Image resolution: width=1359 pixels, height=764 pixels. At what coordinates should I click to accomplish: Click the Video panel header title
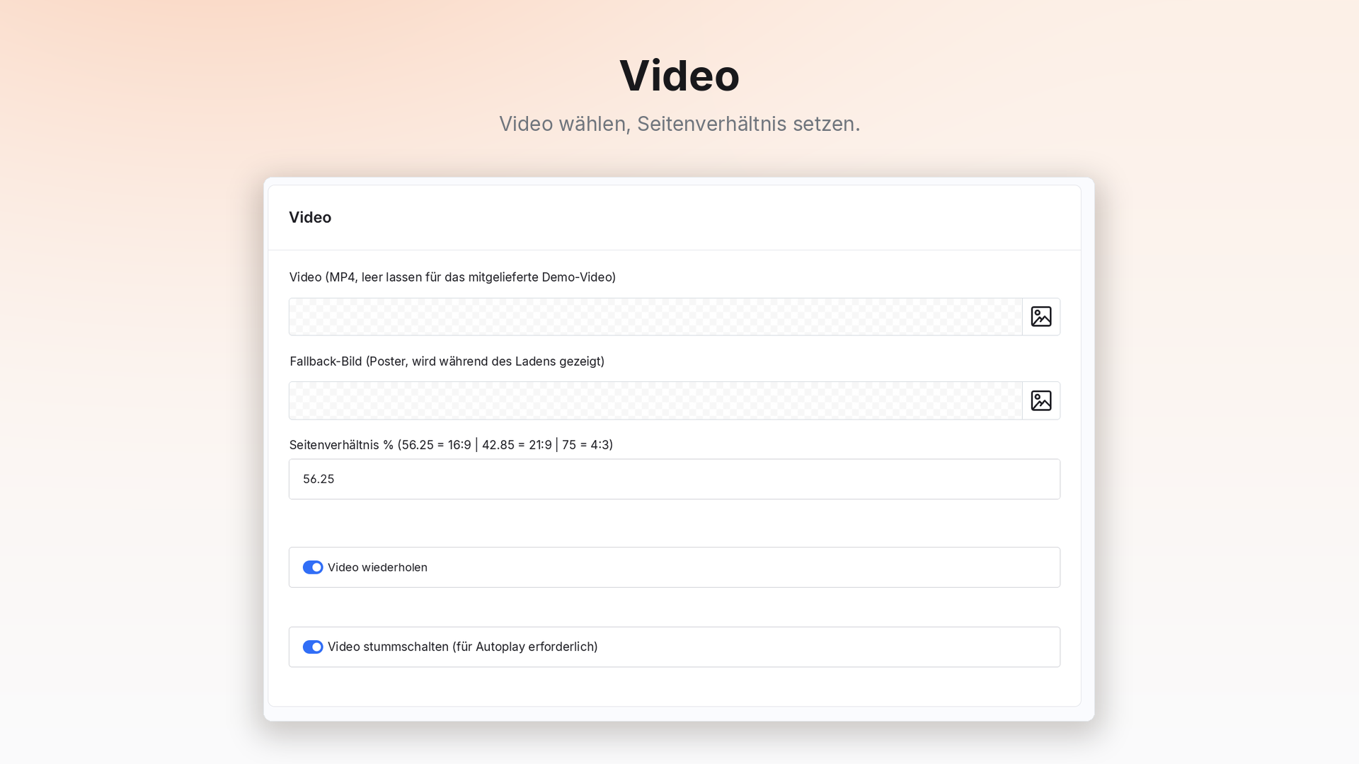coord(310,217)
